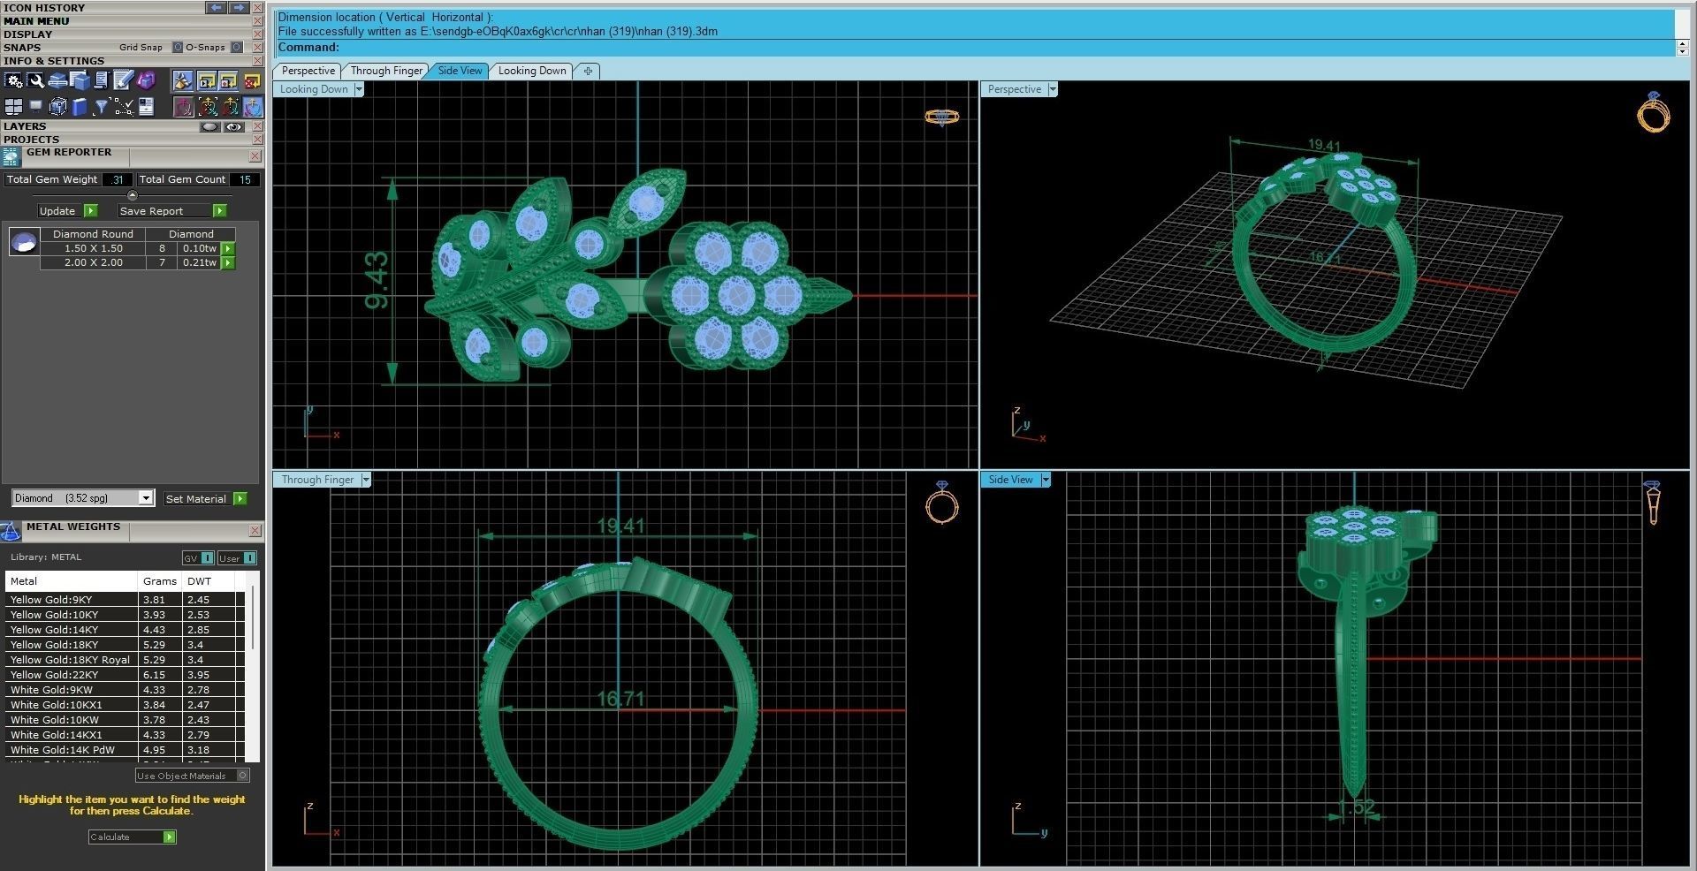Screen dimensions: 1697x871
Task: Switch to the Looking Down tab
Action: (x=532, y=71)
